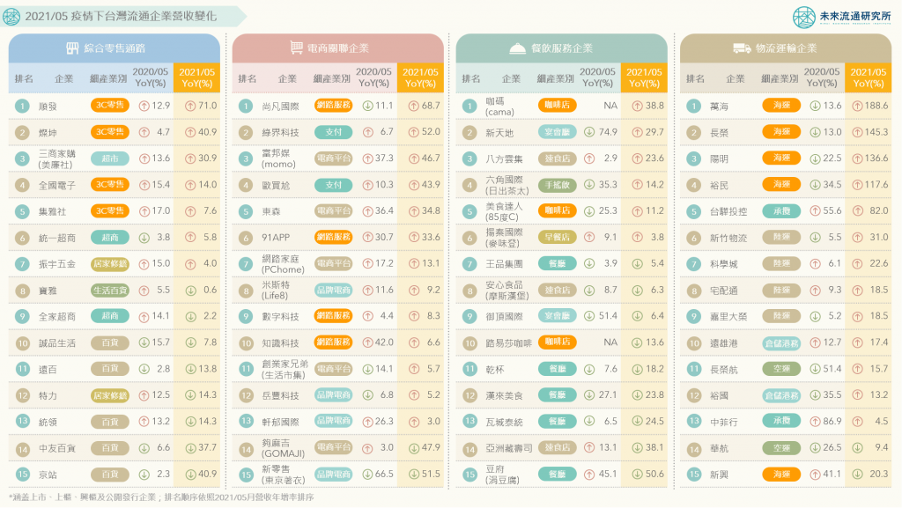Click the 3C零售 tag in 燦坤 row
Image resolution: width=902 pixels, height=508 pixels.
[x=110, y=132]
